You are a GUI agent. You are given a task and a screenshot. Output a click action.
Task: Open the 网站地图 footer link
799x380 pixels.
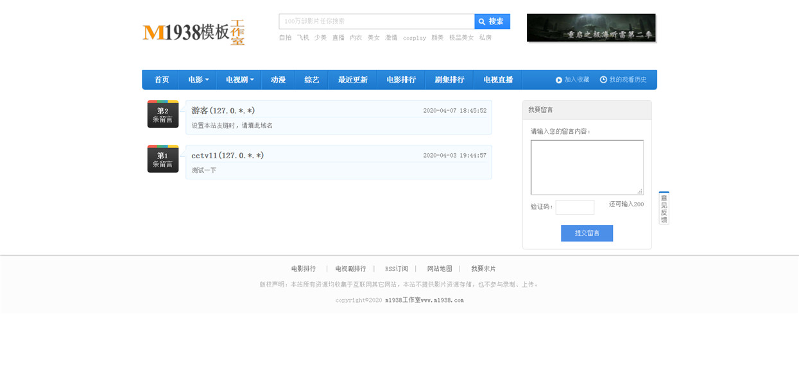(440, 268)
